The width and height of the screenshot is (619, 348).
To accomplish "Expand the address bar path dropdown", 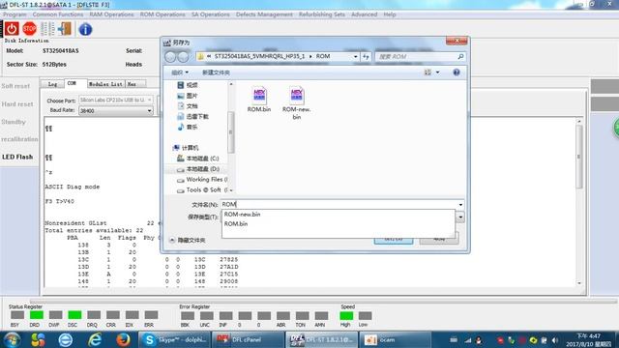I will pyautogui.click(x=355, y=57).
